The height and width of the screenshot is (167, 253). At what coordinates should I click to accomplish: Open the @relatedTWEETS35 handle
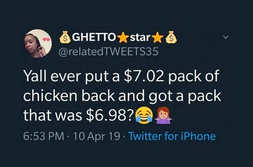point(108,52)
